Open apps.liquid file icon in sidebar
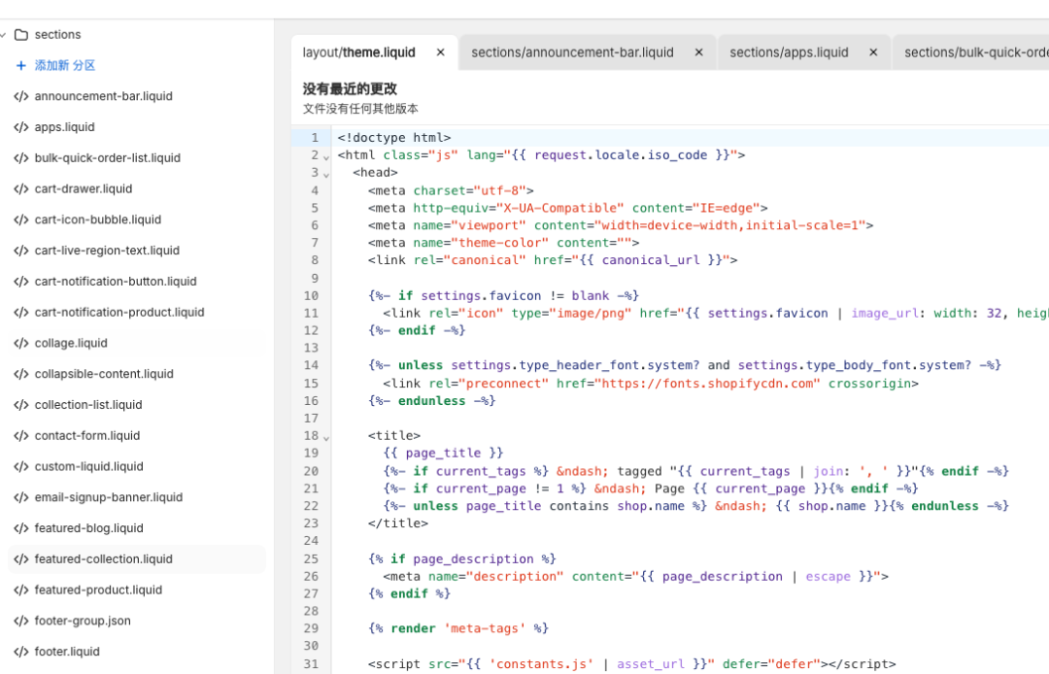Screen dimensions: 1049x674 [21, 127]
